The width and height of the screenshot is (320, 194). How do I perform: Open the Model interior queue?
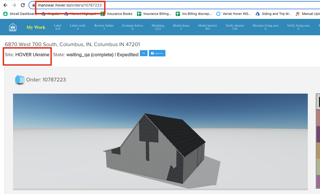point(207,27)
